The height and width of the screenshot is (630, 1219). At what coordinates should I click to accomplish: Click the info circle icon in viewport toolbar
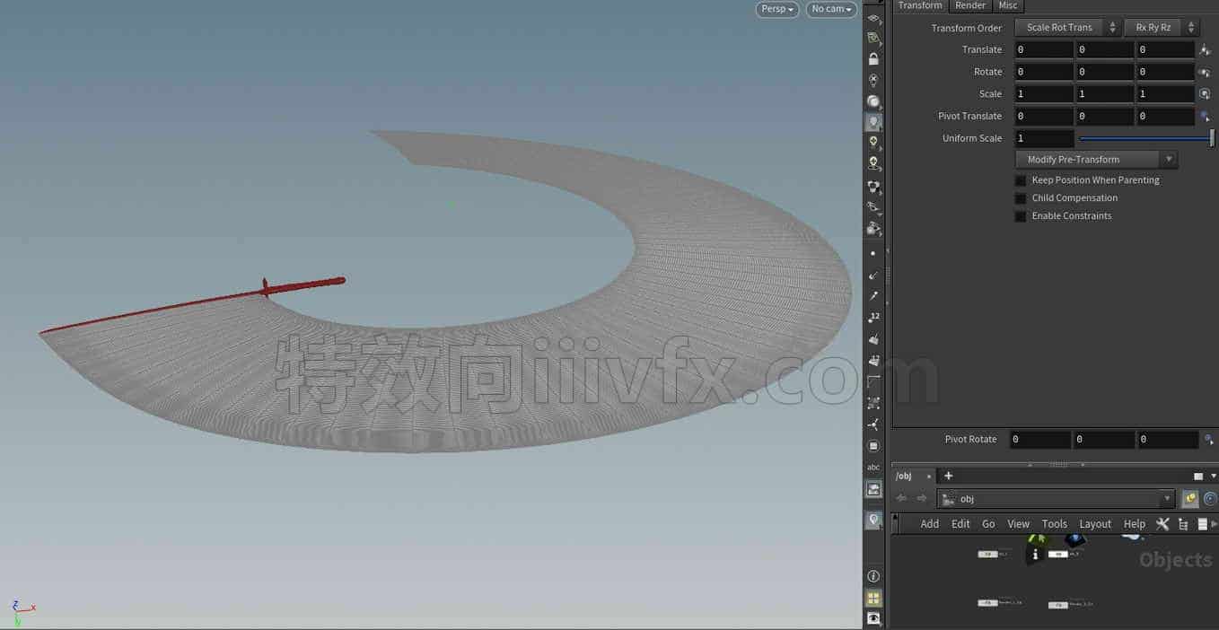point(873,576)
